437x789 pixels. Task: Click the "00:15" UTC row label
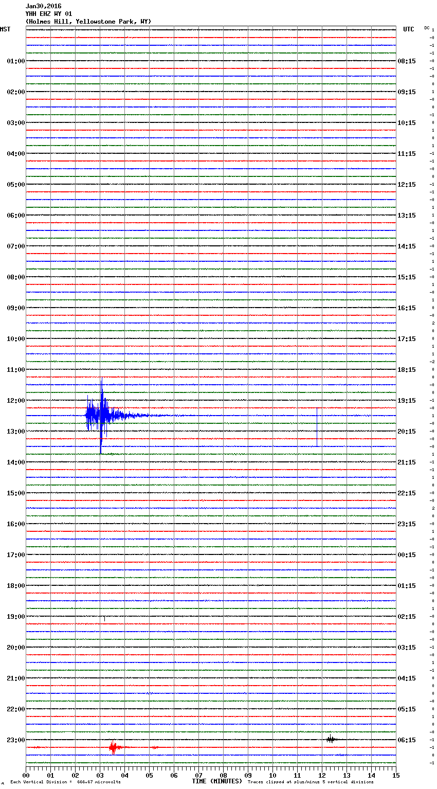pos(407,555)
